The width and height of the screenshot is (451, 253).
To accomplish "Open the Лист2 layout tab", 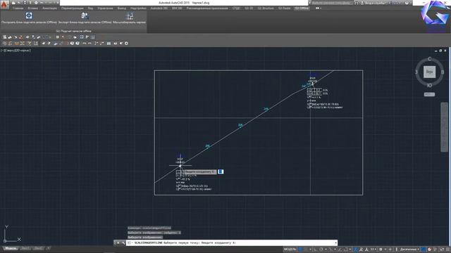I will pos(38,248).
